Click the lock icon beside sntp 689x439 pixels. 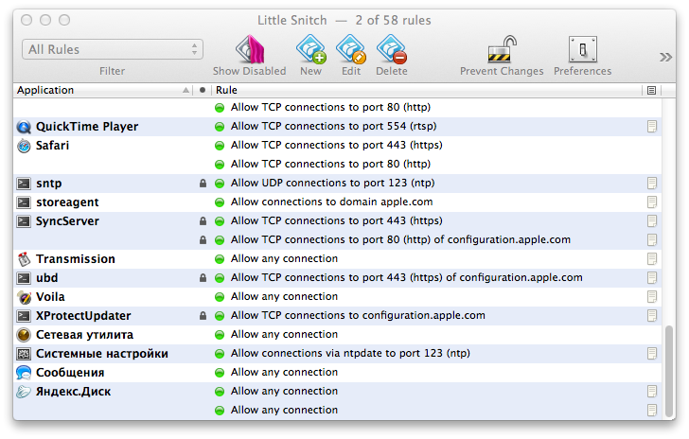tap(202, 184)
